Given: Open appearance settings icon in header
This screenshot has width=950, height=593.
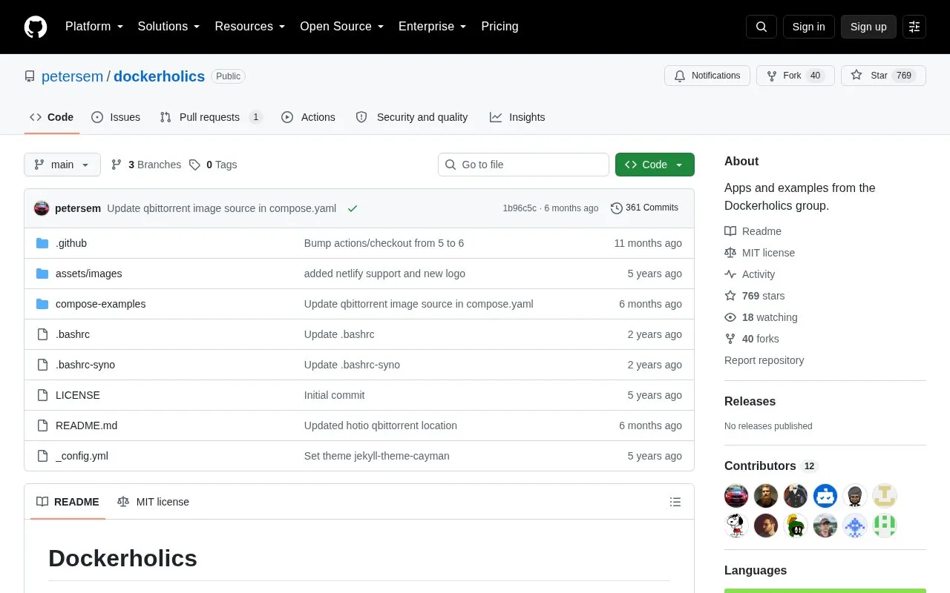Looking at the screenshot, I should pos(914,27).
